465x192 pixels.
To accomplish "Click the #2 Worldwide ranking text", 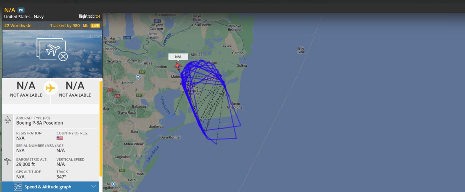I will pyautogui.click(x=18, y=26).
